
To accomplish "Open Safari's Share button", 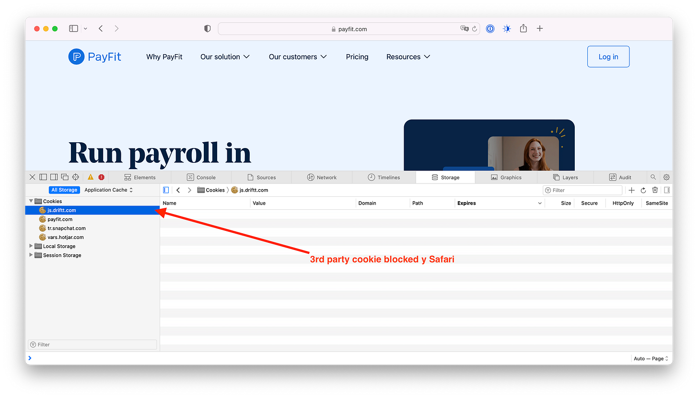I will pos(523,28).
